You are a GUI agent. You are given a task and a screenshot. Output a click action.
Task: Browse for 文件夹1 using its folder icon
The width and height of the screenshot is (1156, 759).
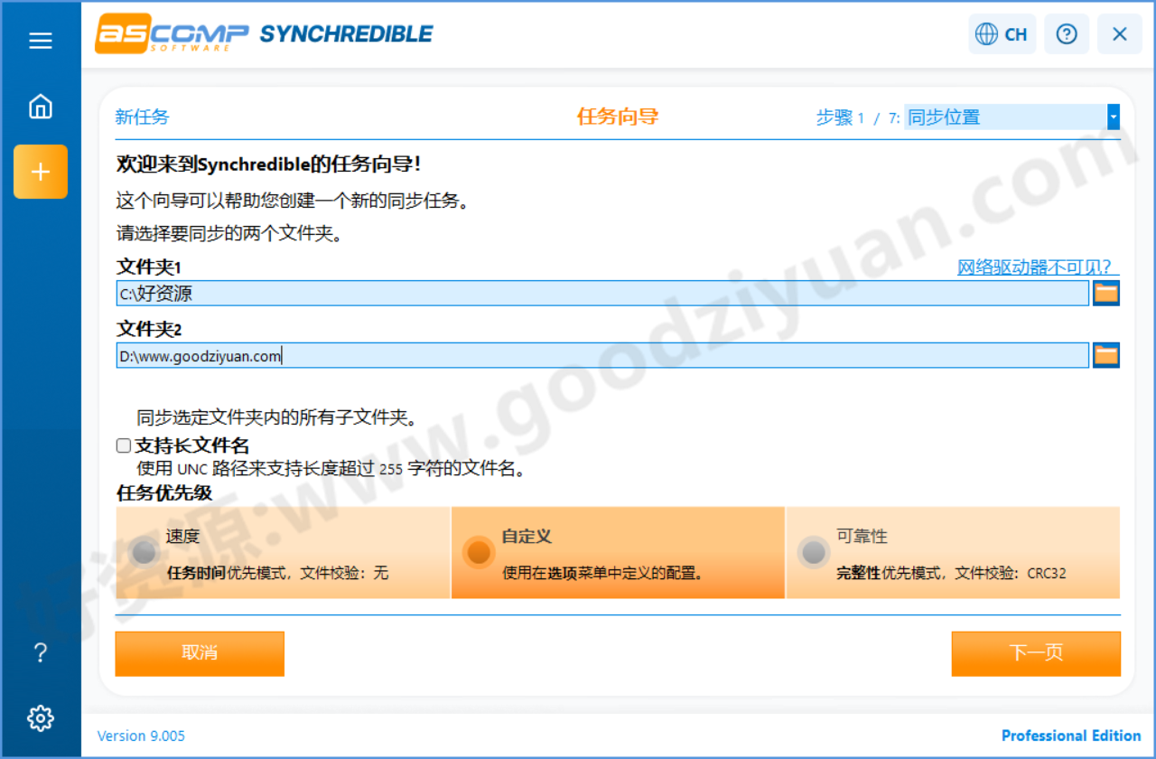1106,293
